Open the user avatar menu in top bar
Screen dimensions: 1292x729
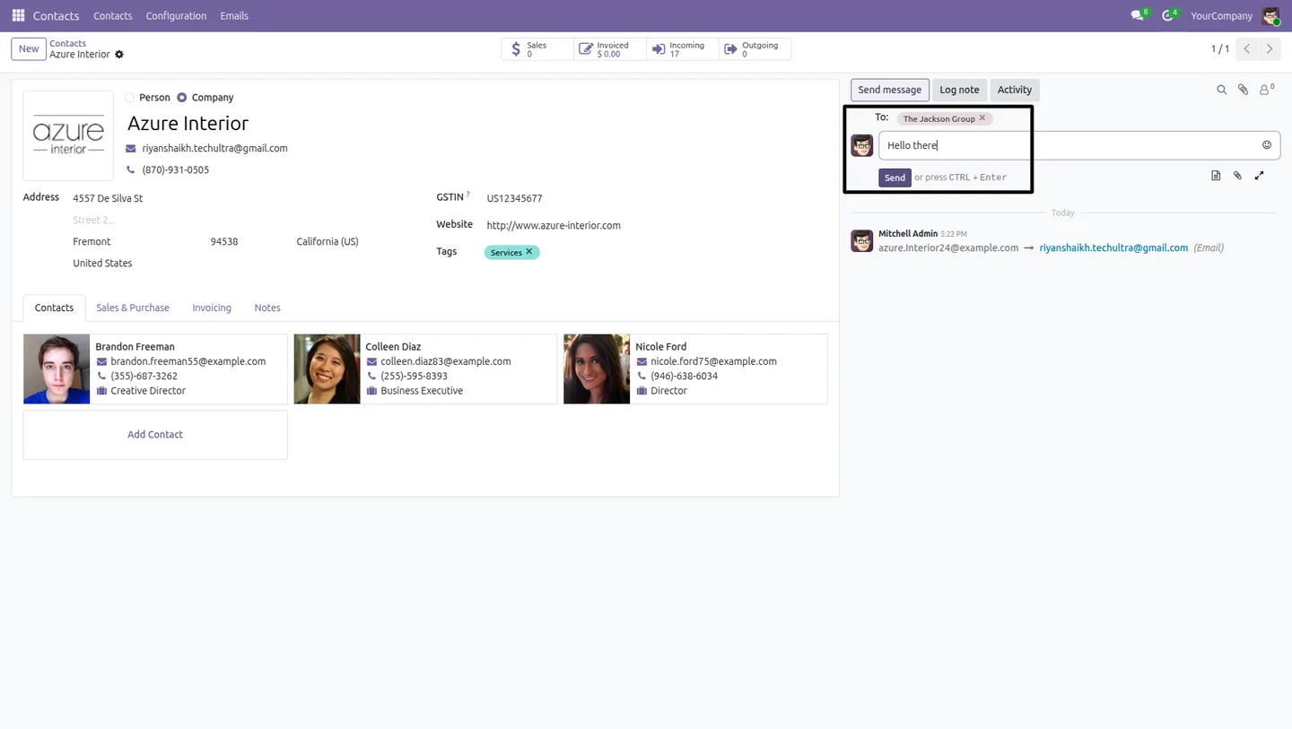pos(1270,15)
